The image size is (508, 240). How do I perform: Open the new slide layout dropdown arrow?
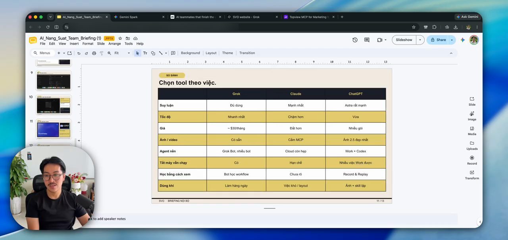click(x=64, y=53)
